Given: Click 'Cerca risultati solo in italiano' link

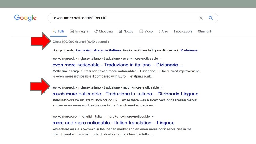Looking at the screenshot, I should pyautogui.click(x=98, y=50).
